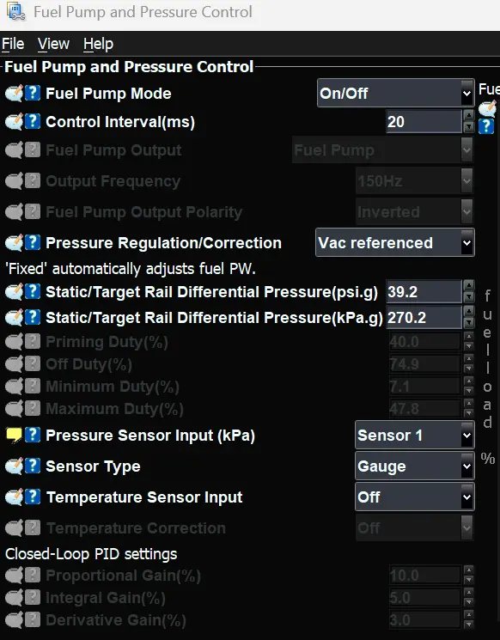Increase Control Interval with the up stepper arrow
Screen dimensions: 500x640
[469, 115]
